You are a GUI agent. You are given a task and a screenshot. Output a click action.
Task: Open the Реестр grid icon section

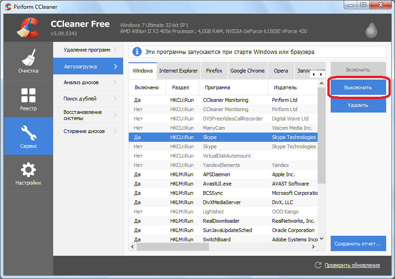(x=28, y=99)
